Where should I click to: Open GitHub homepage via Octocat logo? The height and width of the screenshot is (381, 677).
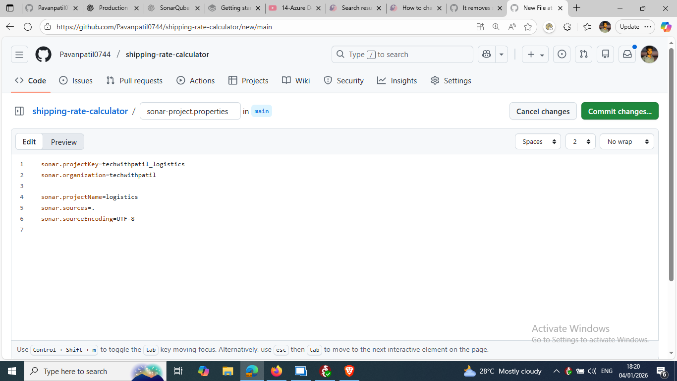click(x=43, y=55)
